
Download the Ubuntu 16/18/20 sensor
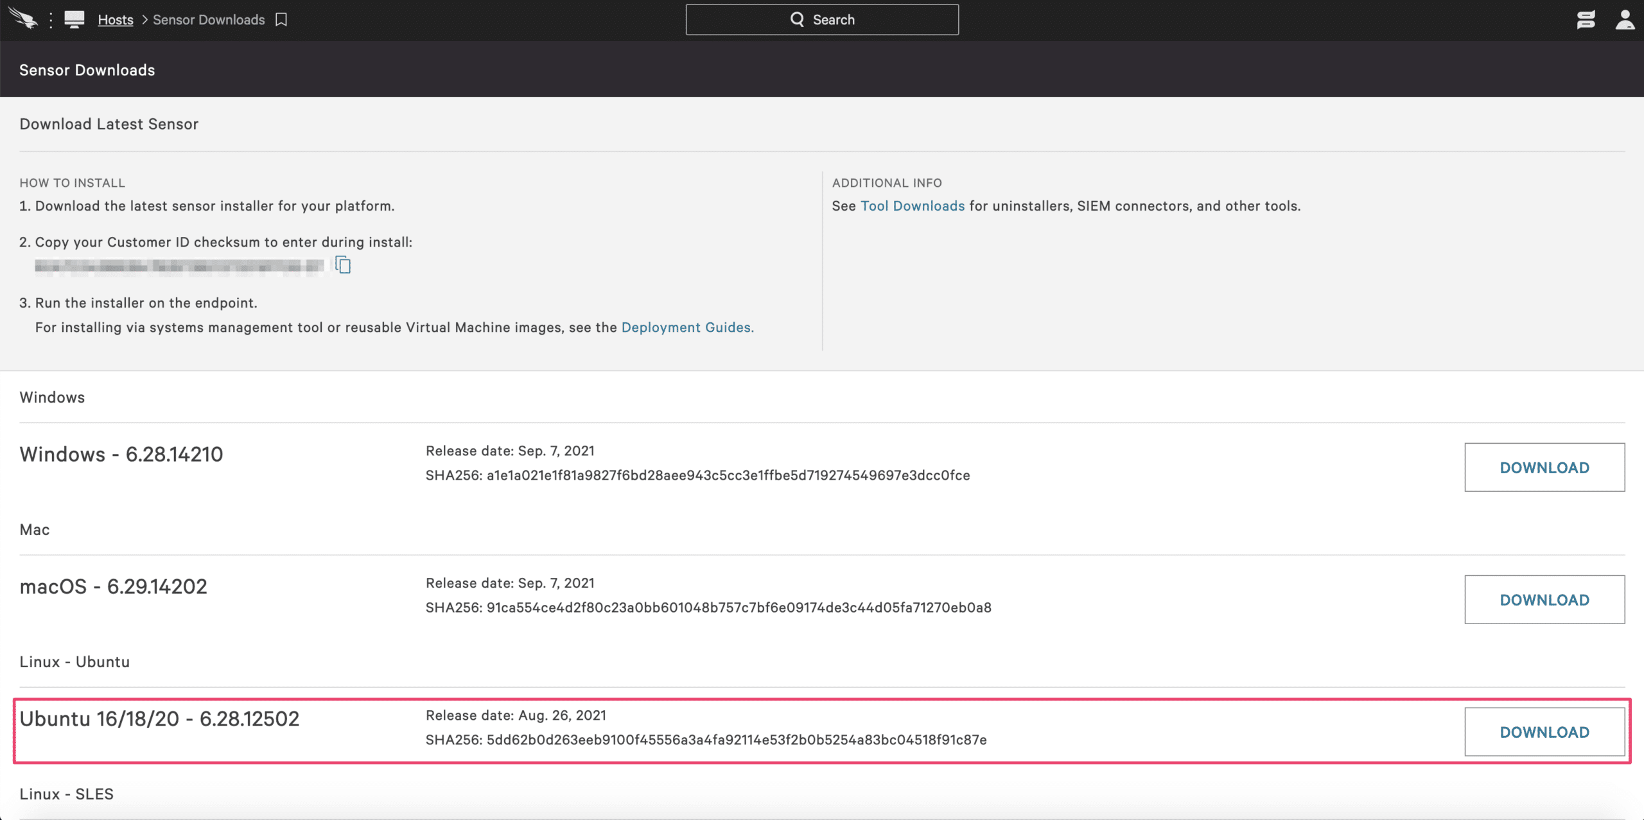[x=1544, y=732]
